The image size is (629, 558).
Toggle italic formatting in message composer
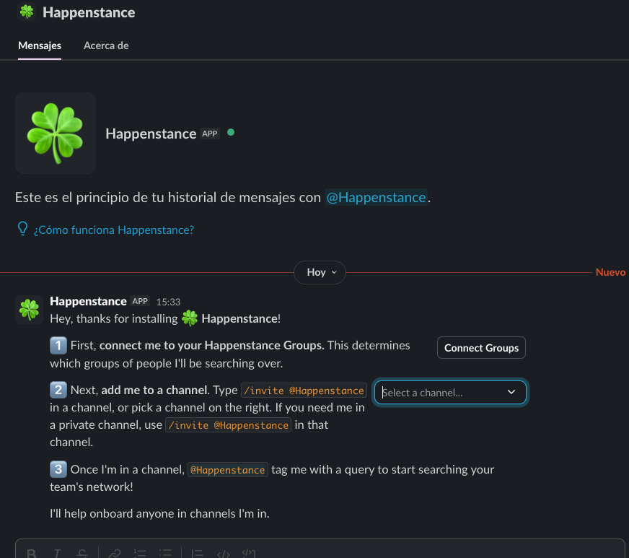(x=57, y=554)
